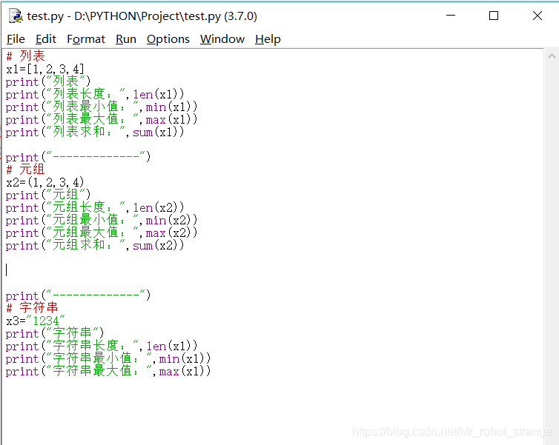Open the Run menu
Viewport: 559px width, 445px height.
[126, 39]
